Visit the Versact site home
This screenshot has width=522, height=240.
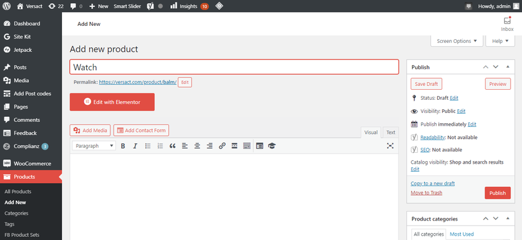[30, 6]
